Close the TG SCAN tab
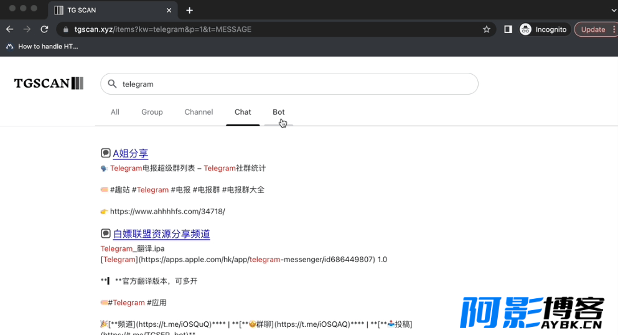This screenshot has width=618, height=335. [169, 10]
